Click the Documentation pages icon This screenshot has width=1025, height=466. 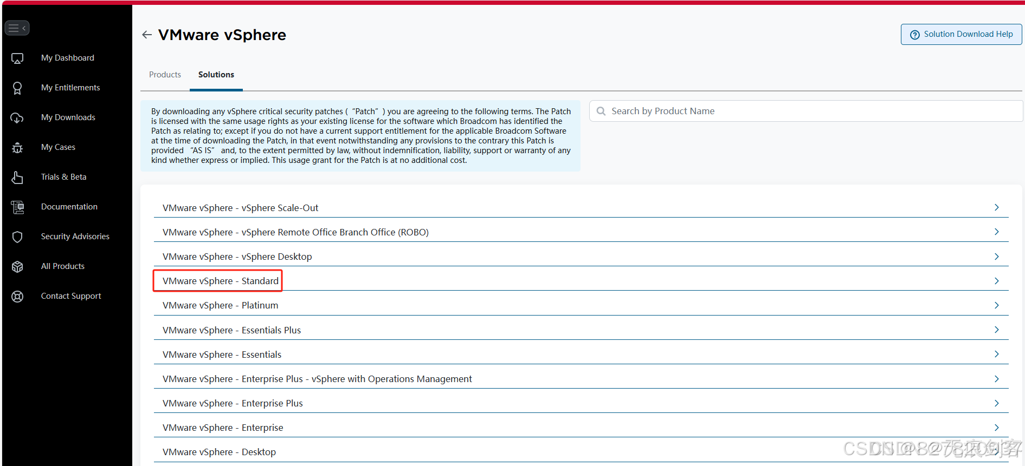(x=17, y=207)
